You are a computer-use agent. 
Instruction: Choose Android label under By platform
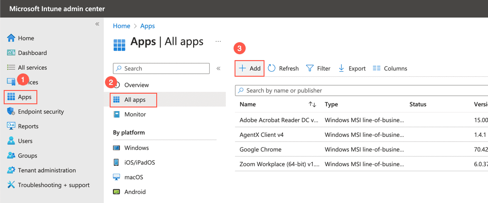tap(135, 192)
